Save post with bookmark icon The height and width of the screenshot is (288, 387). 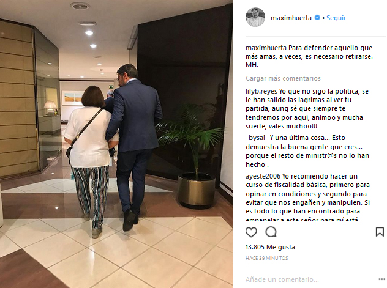(x=380, y=232)
